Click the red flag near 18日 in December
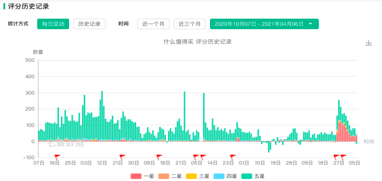The width and height of the screenshot is (382, 181). click(x=159, y=157)
